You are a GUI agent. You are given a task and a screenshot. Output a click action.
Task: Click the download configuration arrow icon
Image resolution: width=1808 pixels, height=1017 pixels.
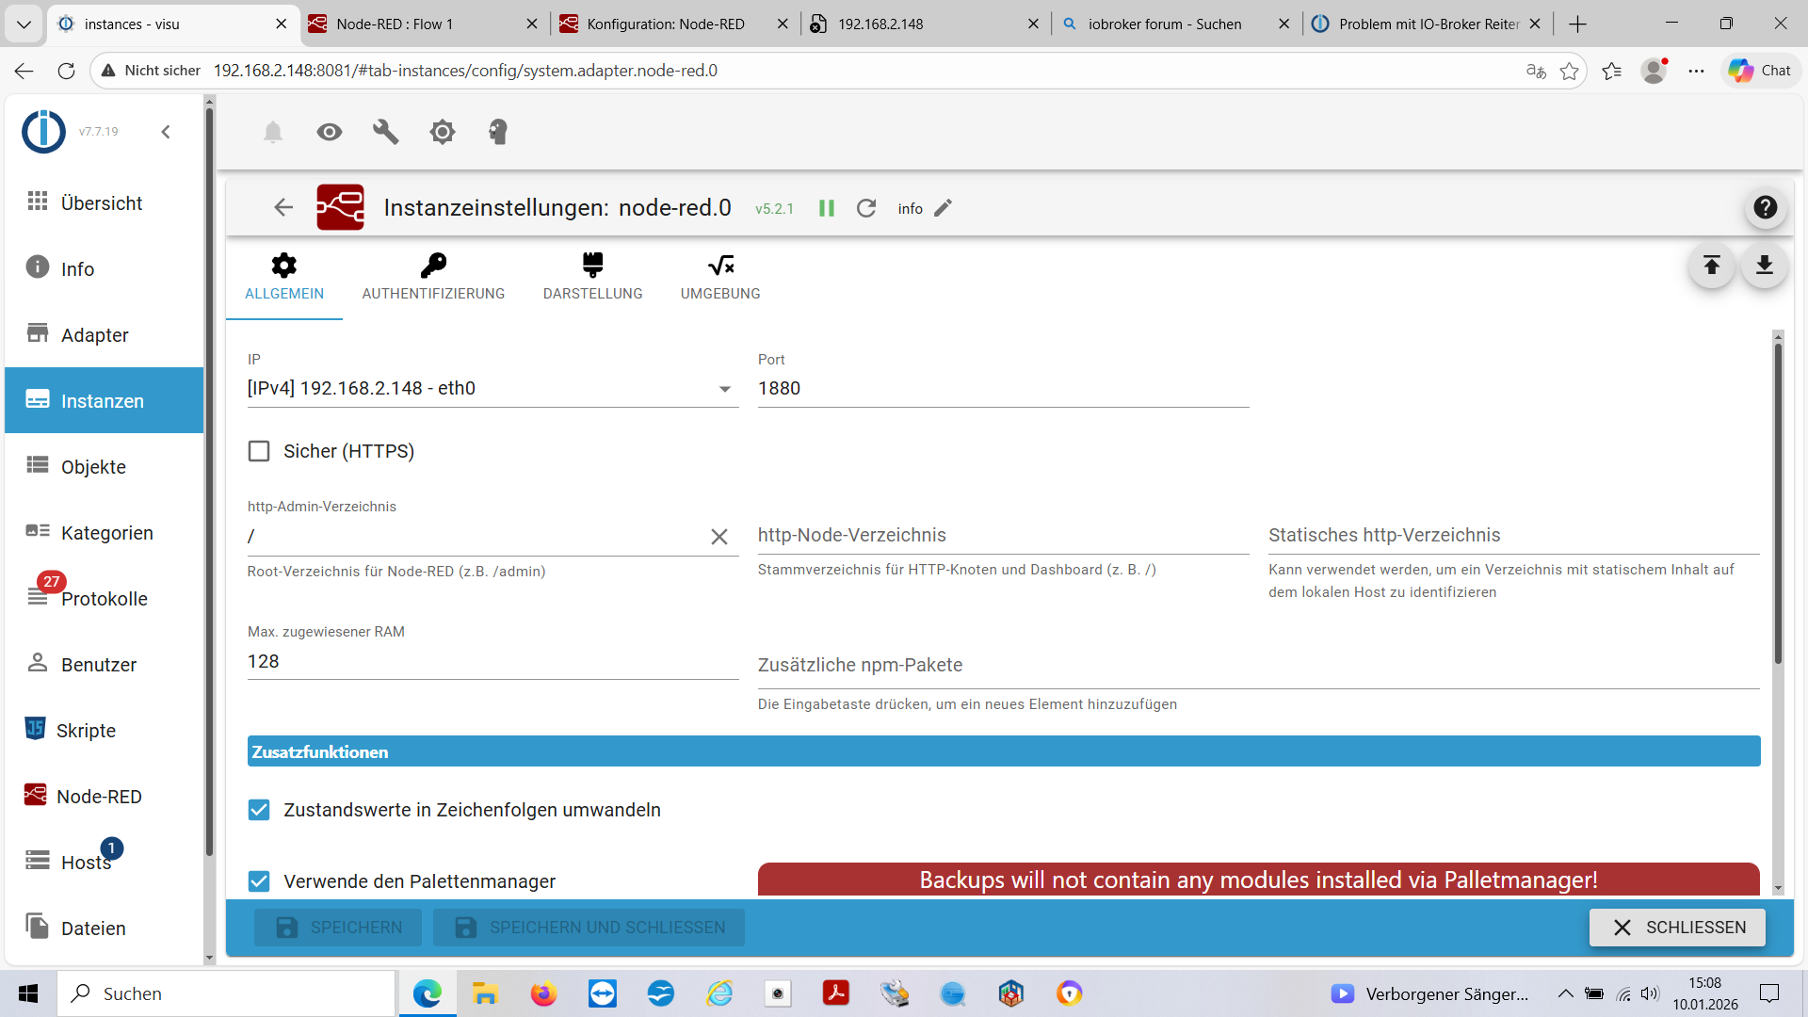tap(1764, 266)
